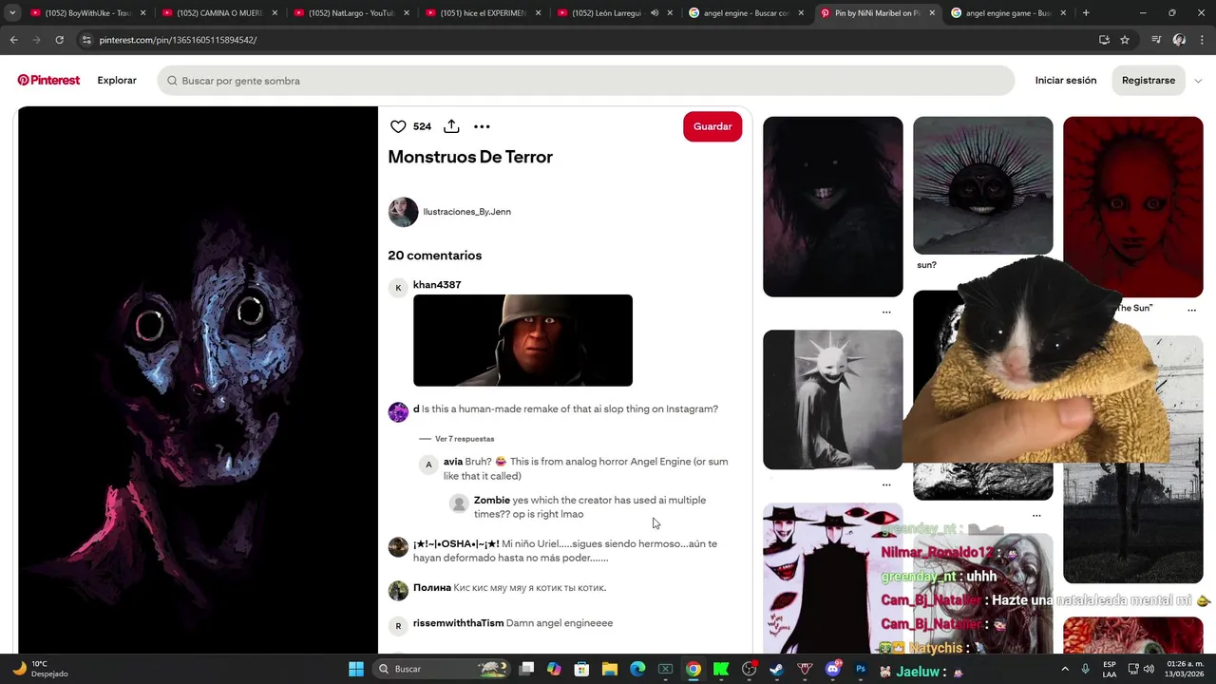Open Microsoft Edge from taskbar

pyautogui.click(x=637, y=669)
